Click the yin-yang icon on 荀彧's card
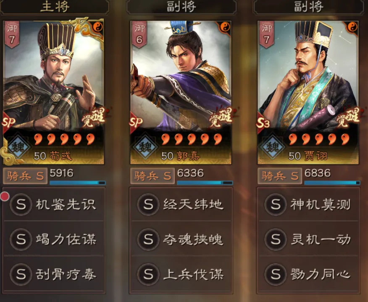The width and height of the screenshot is (368, 302). 98,27
